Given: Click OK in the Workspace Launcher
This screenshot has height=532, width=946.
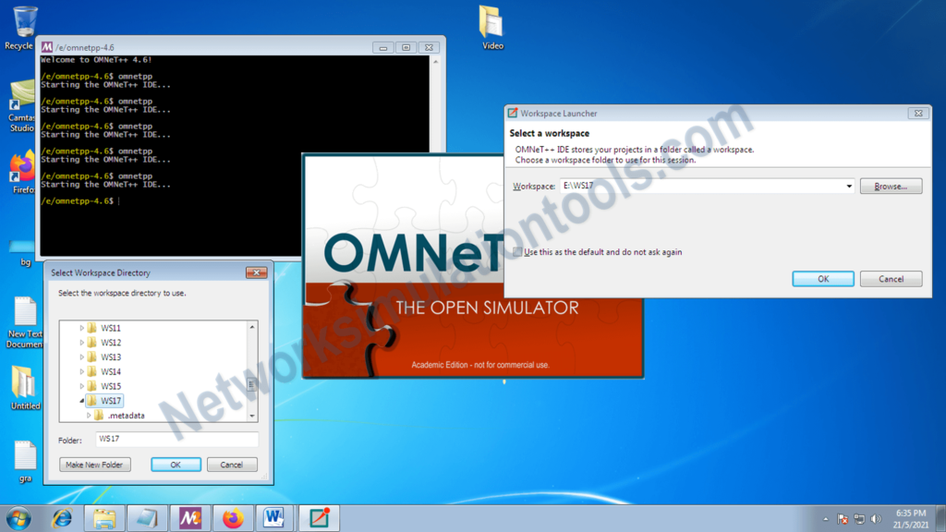Looking at the screenshot, I should click(821, 278).
